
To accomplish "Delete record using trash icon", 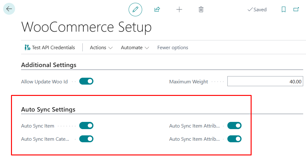I will tap(201, 9).
